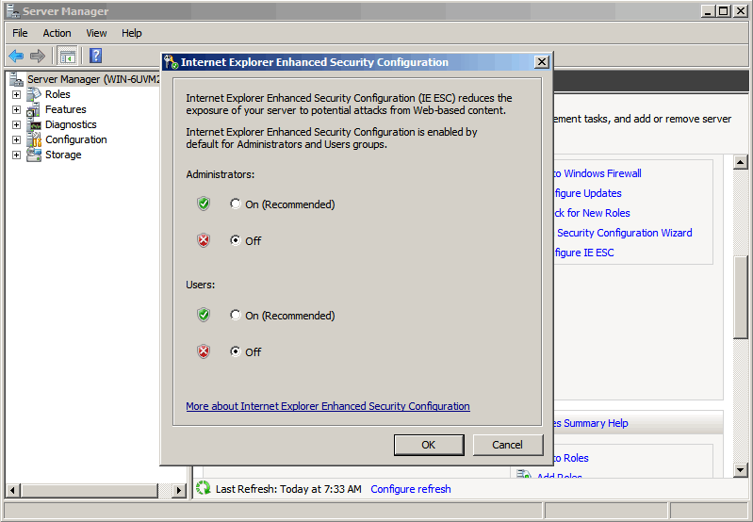Select the Roles tree item label
Viewport: 753px width, 522px height.
click(57, 94)
